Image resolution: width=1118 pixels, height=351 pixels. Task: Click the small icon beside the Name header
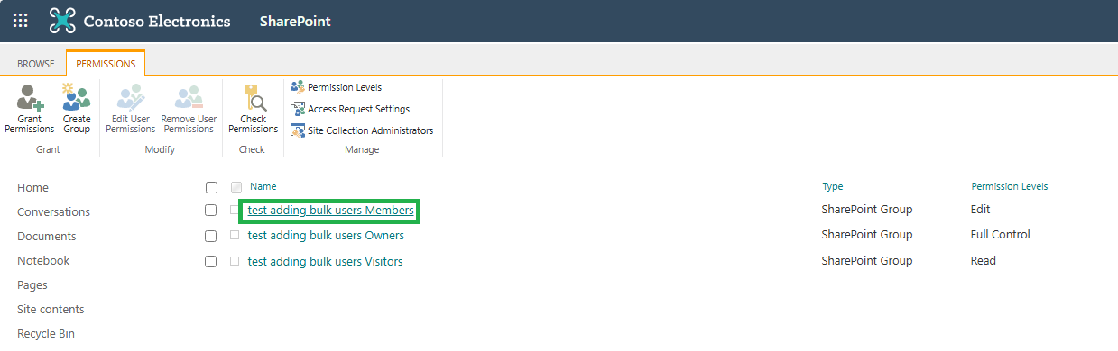click(x=236, y=187)
